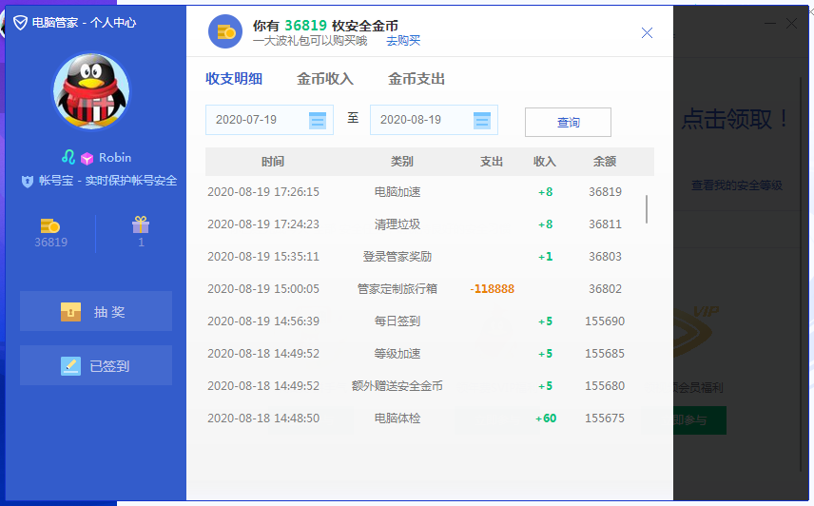The height and width of the screenshot is (506, 814).
Task: Click the 类别 column header
Action: (402, 162)
